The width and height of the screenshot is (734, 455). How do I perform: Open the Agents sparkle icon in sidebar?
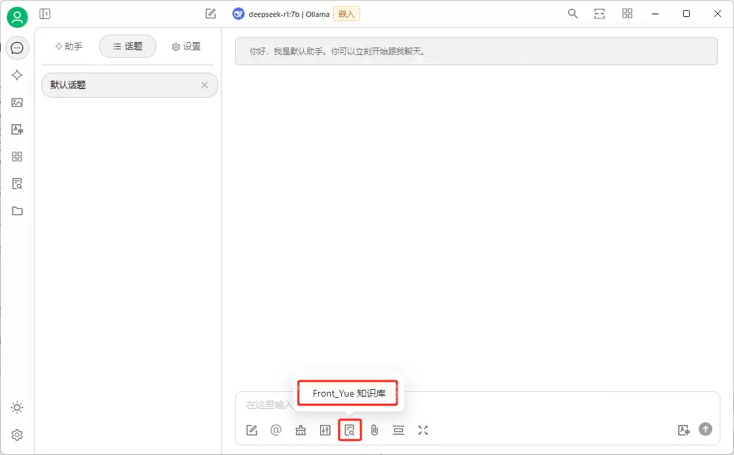[x=18, y=75]
